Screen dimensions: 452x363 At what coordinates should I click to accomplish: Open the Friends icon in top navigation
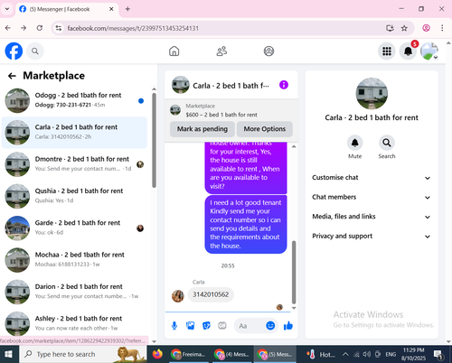coord(221,51)
